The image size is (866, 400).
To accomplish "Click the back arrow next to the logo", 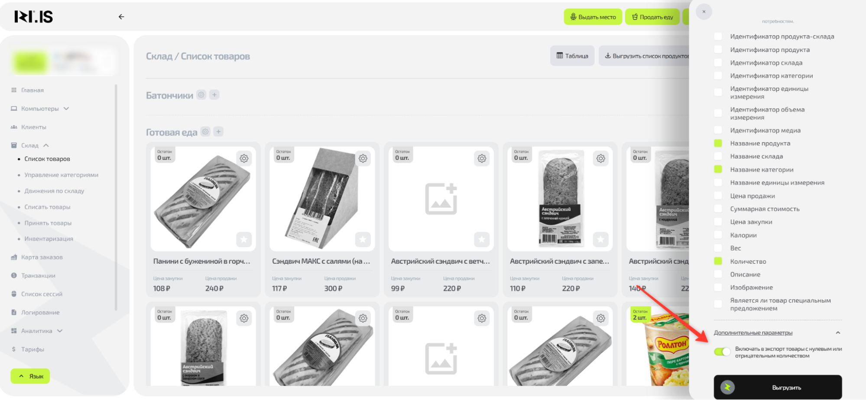I will point(121,17).
